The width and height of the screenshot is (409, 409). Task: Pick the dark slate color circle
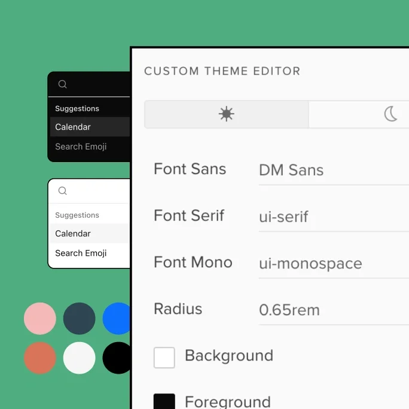coord(80,318)
